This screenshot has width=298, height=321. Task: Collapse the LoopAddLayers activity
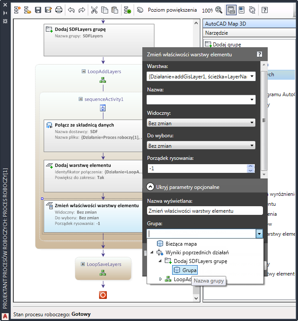pos(83,71)
